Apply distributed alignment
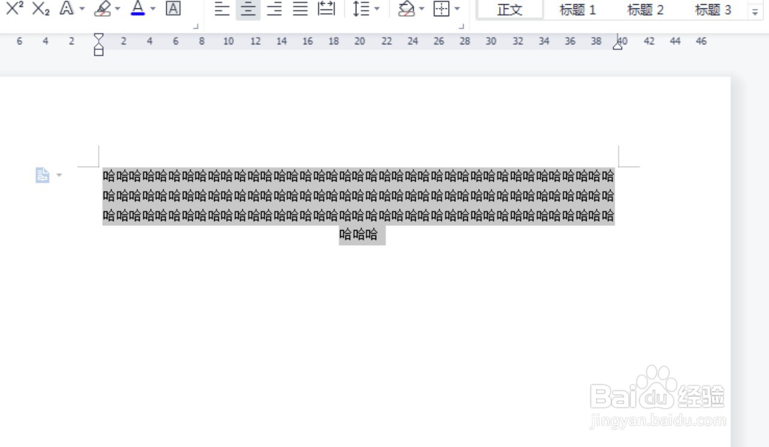This screenshot has height=447, width=769. tap(327, 9)
